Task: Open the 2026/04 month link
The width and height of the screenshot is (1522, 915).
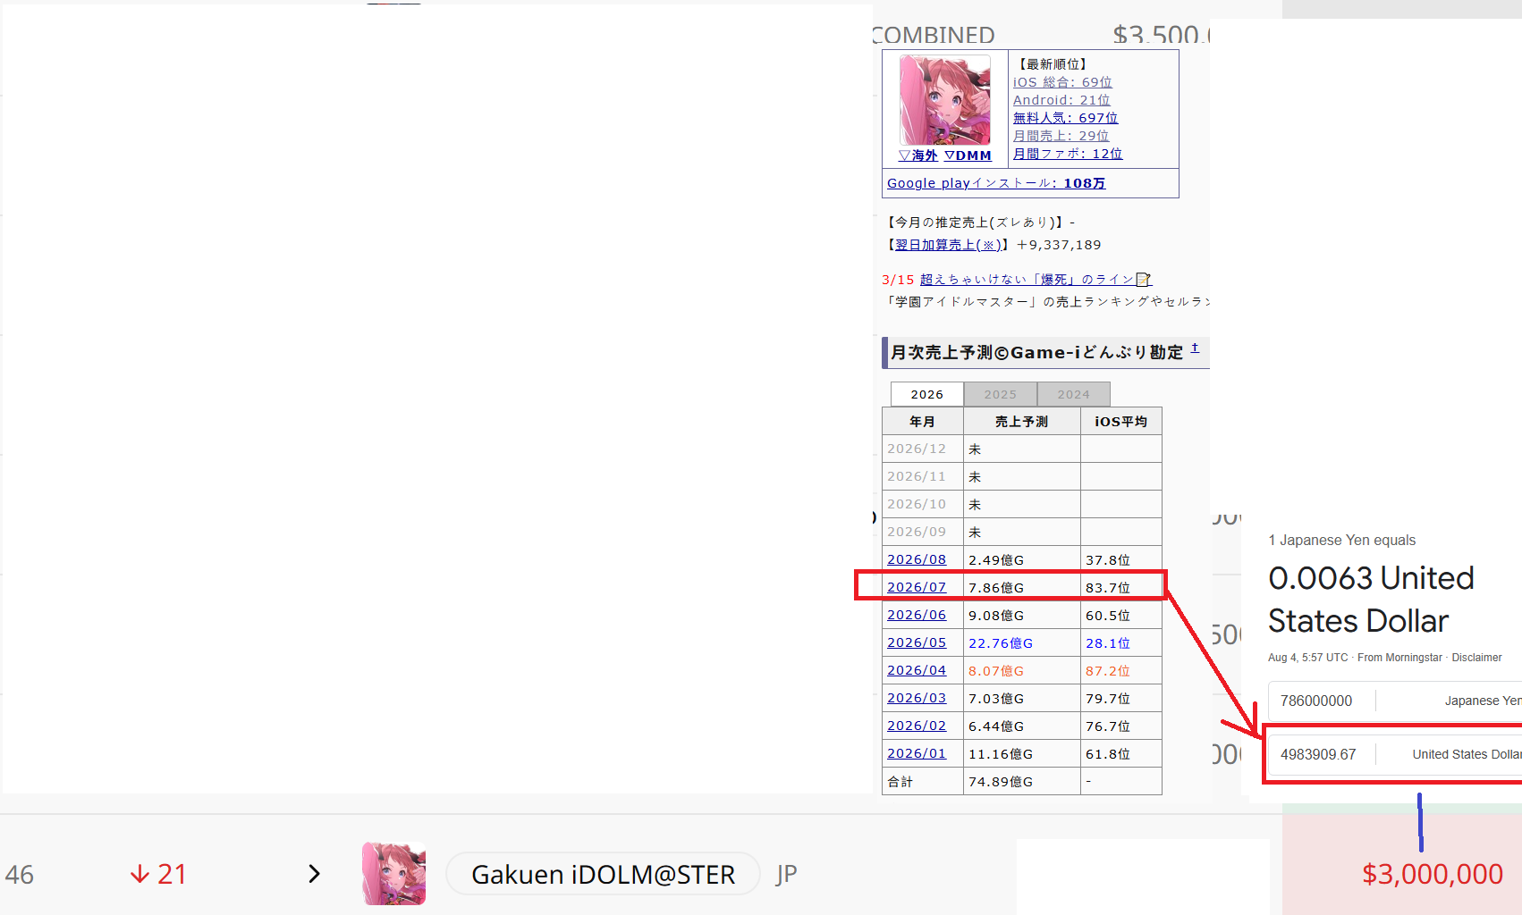Action: pos(917,670)
